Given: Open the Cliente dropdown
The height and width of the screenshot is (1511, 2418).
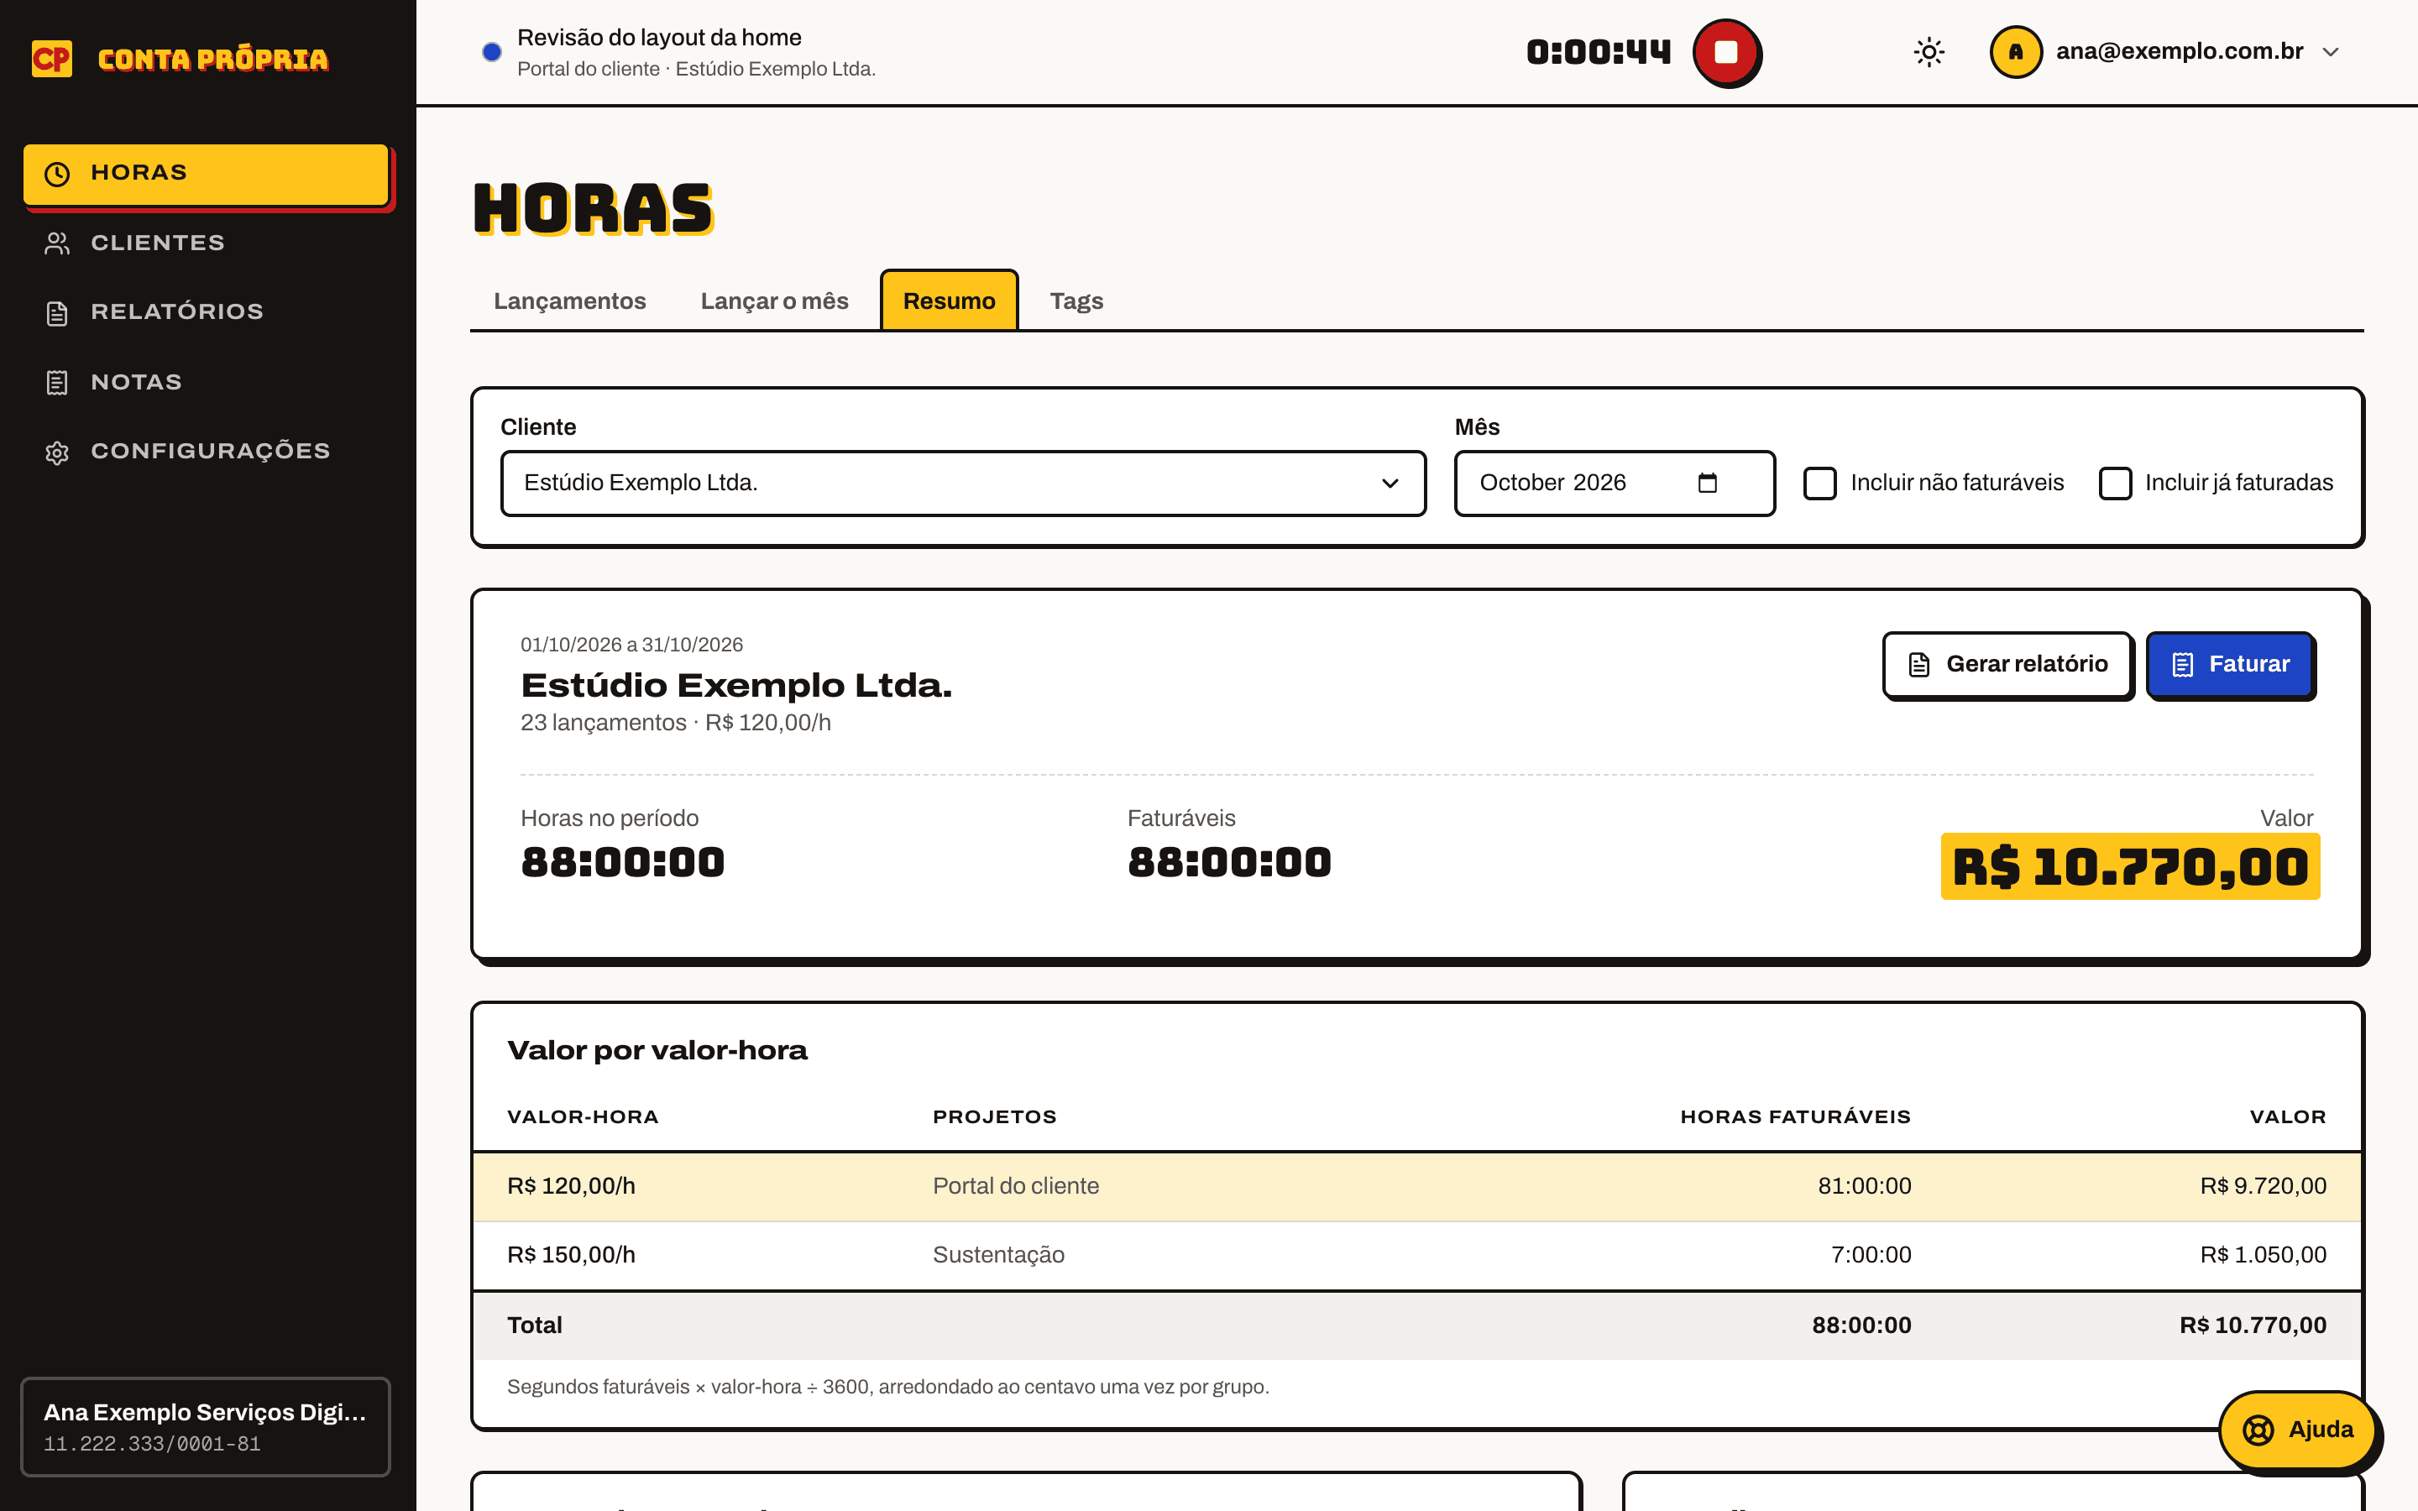Looking at the screenshot, I should pyautogui.click(x=962, y=483).
